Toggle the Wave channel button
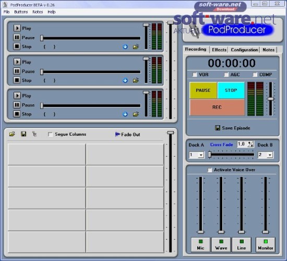The width and height of the screenshot is (287, 261). pos(221,245)
